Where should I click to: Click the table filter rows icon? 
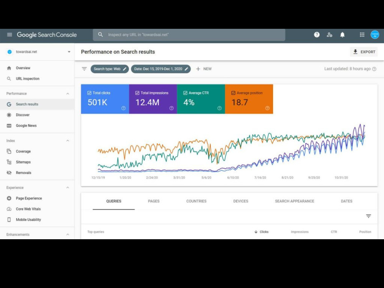click(368, 216)
